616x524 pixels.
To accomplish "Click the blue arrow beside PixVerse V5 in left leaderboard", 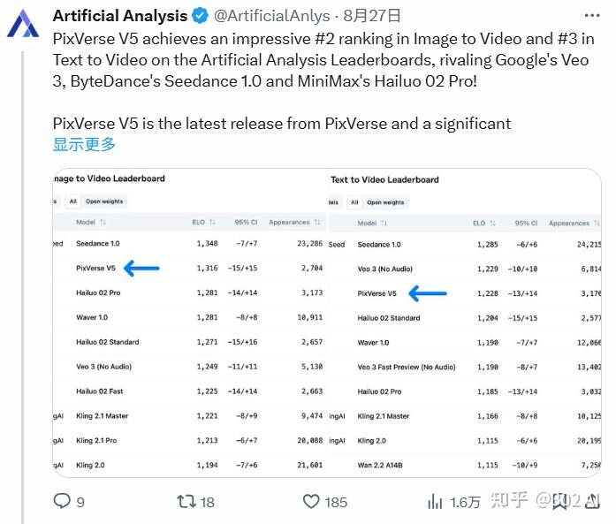I will point(141,268).
